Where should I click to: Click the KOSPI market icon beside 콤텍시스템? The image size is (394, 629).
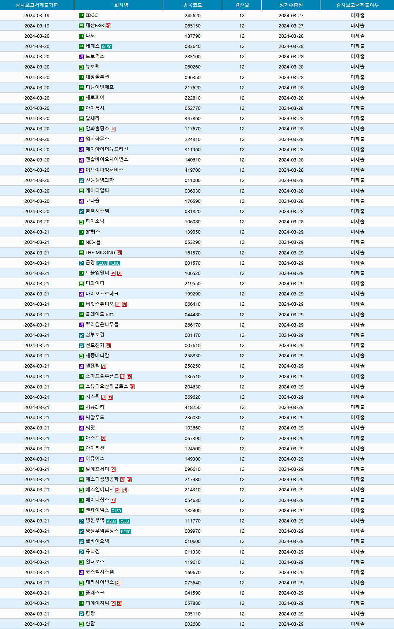coord(82,212)
